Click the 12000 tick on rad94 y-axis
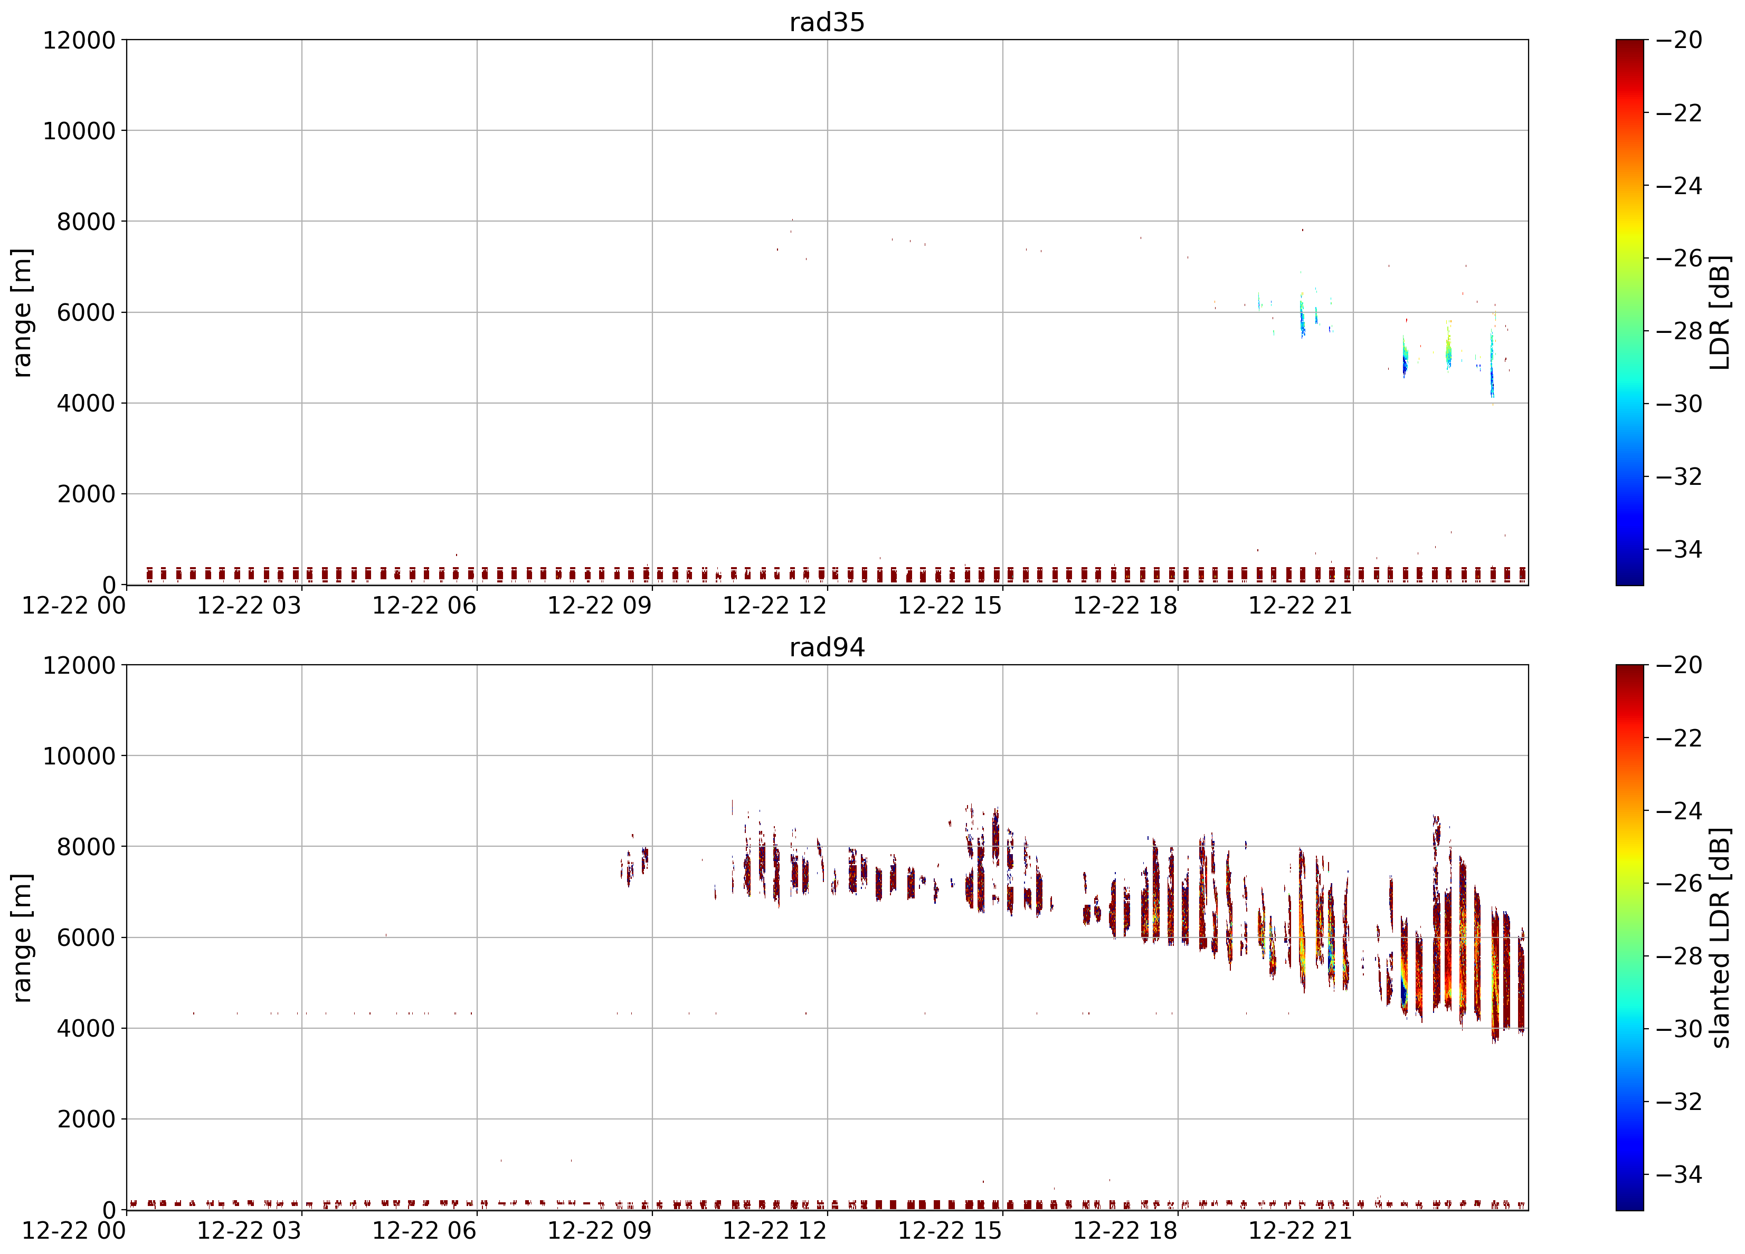 [79, 665]
